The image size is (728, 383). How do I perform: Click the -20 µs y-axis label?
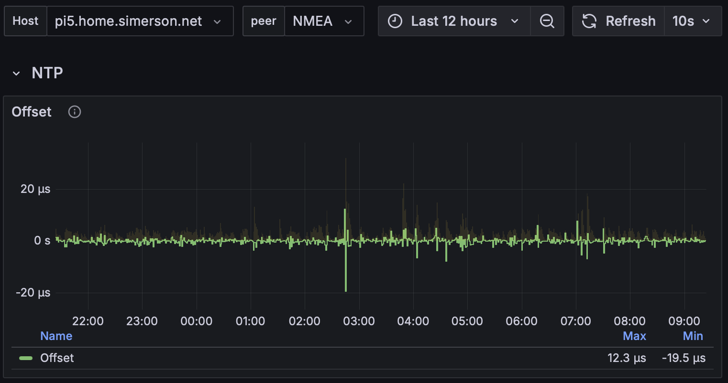pos(33,293)
